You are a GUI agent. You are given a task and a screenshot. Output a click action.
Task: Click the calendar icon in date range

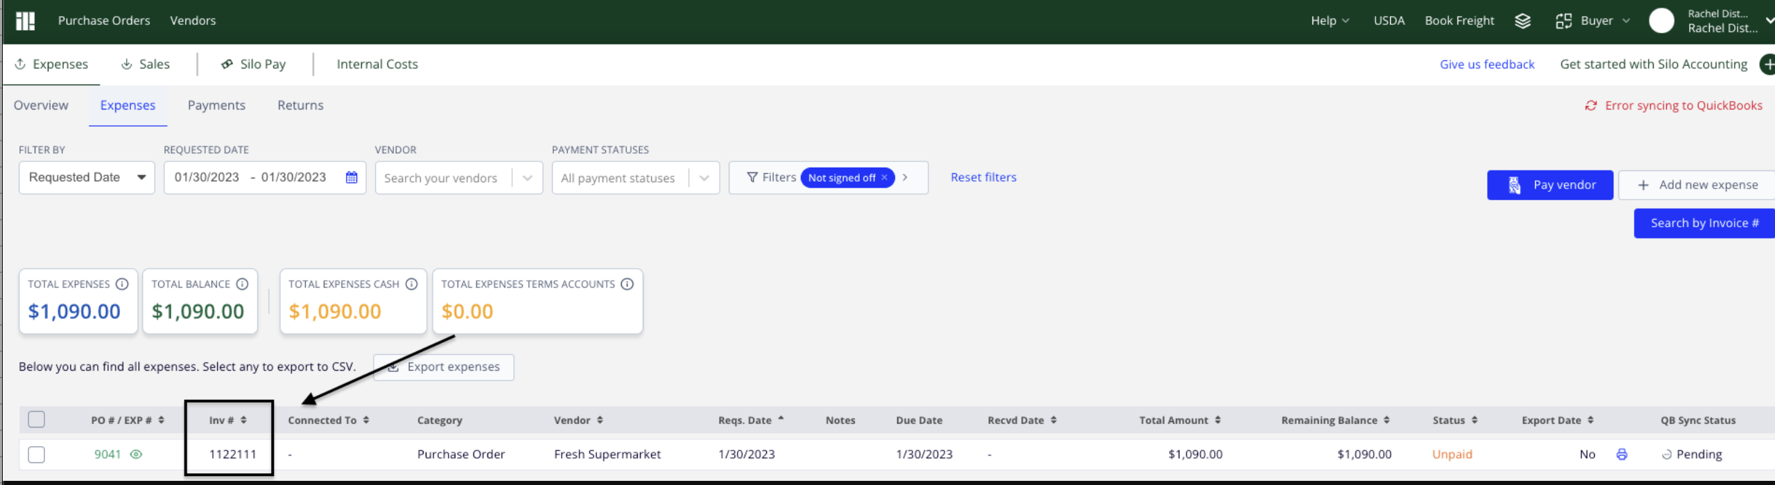click(352, 177)
